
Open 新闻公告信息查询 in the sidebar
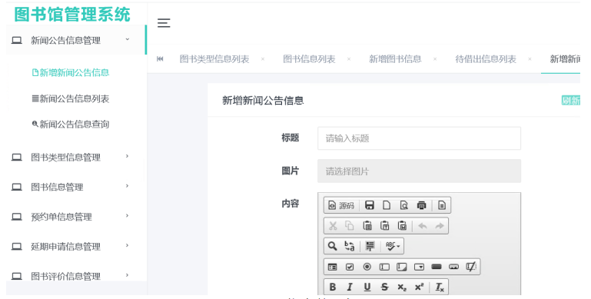pyautogui.click(x=71, y=124)
